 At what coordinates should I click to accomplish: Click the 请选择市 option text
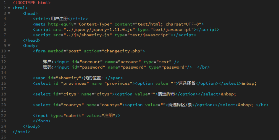click(167, 94)
